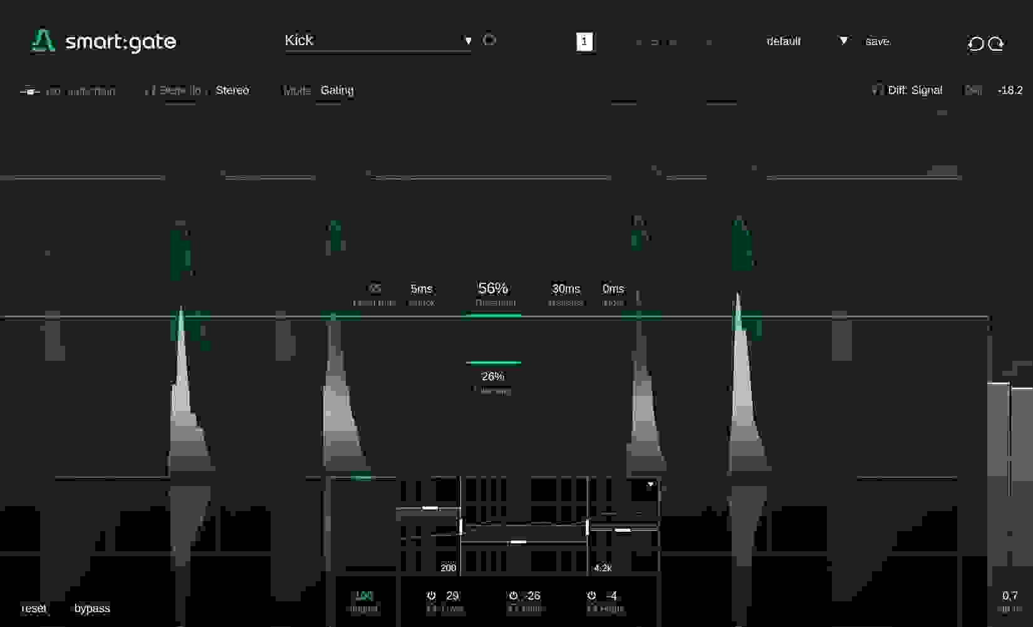Click the undo arrow icon

(x=975, y=44)
